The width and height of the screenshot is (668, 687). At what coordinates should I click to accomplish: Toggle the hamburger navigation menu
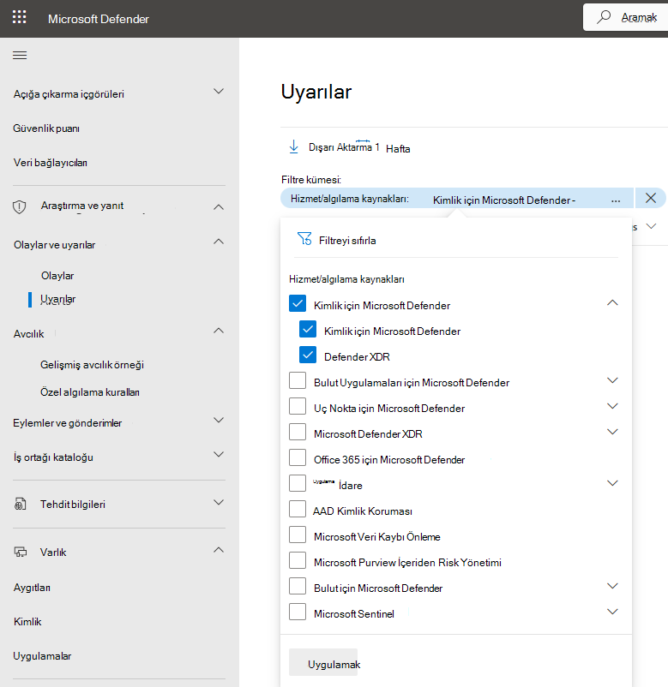tap(20, 55)
